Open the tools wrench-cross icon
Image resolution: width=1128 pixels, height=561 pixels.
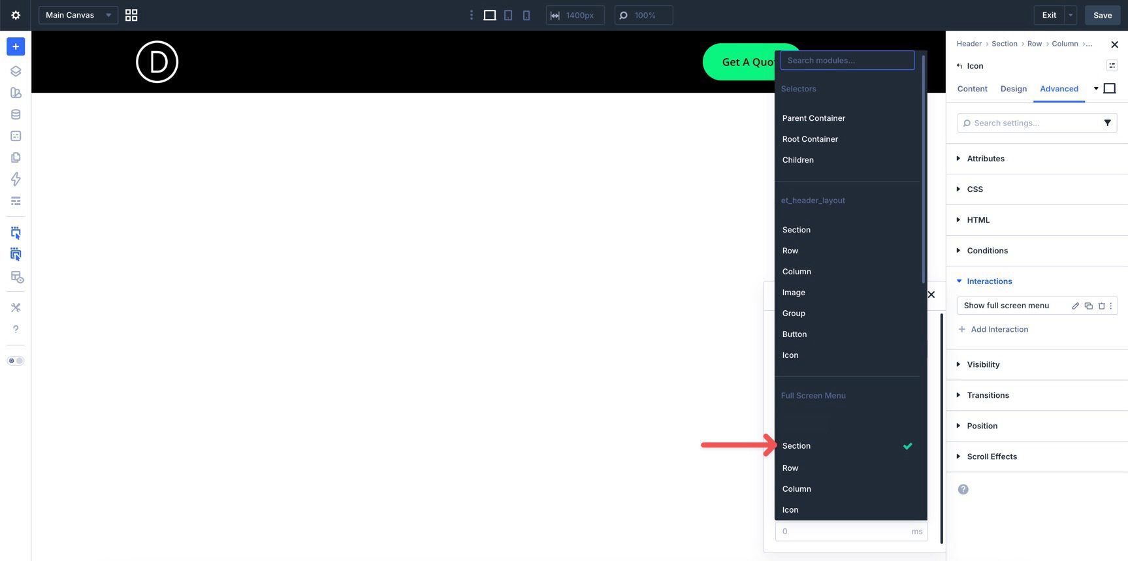tap(16, 308)
